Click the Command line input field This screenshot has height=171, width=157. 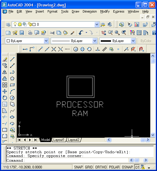pos(68,160)
